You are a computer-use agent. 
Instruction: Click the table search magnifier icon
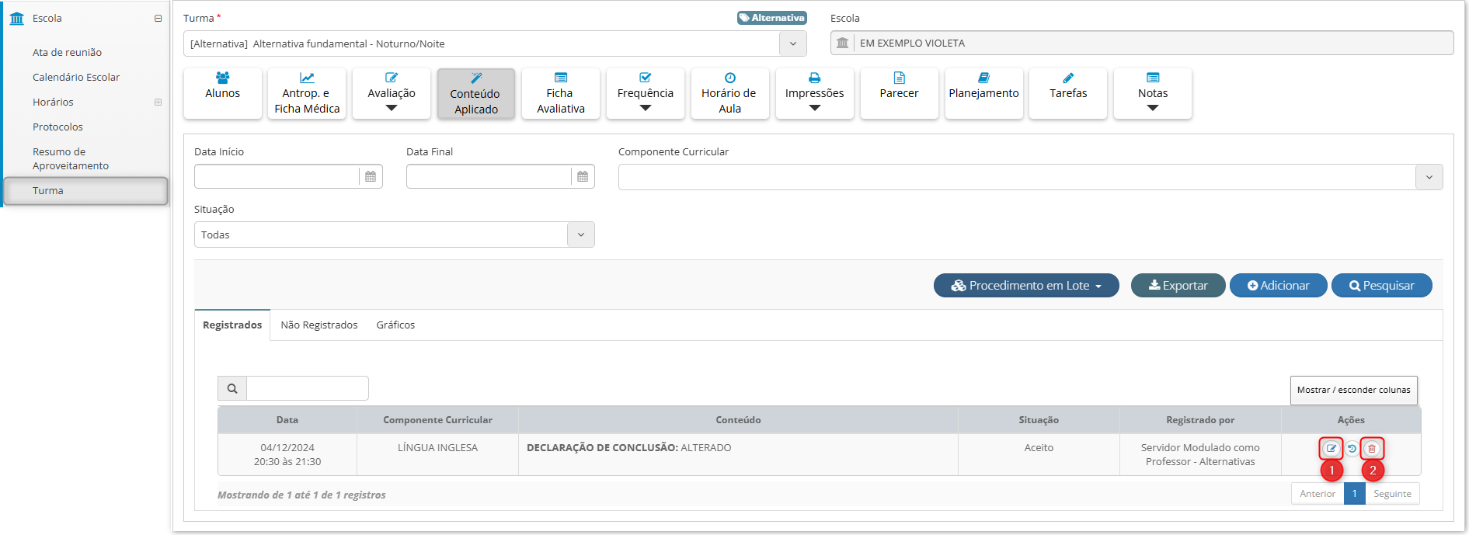pyautogui.click(x=232, y=388)
